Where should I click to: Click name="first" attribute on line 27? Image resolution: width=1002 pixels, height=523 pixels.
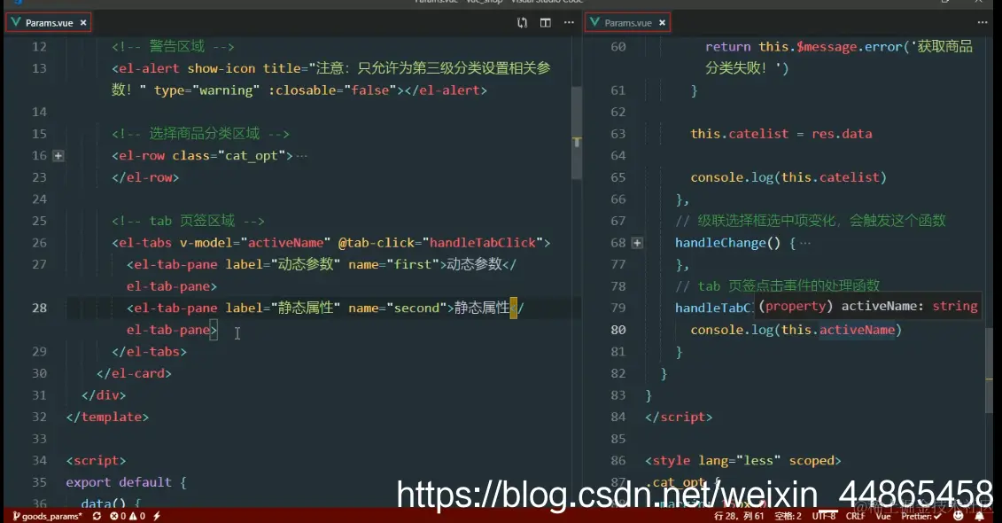(x=393, y=265)
